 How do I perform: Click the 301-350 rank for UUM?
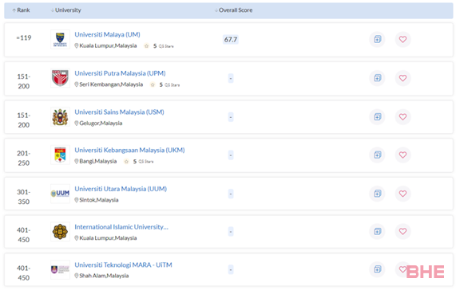23,197
